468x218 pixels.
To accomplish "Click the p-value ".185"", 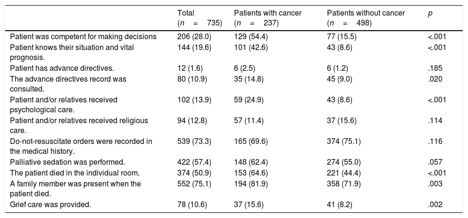I will point(434,67).
